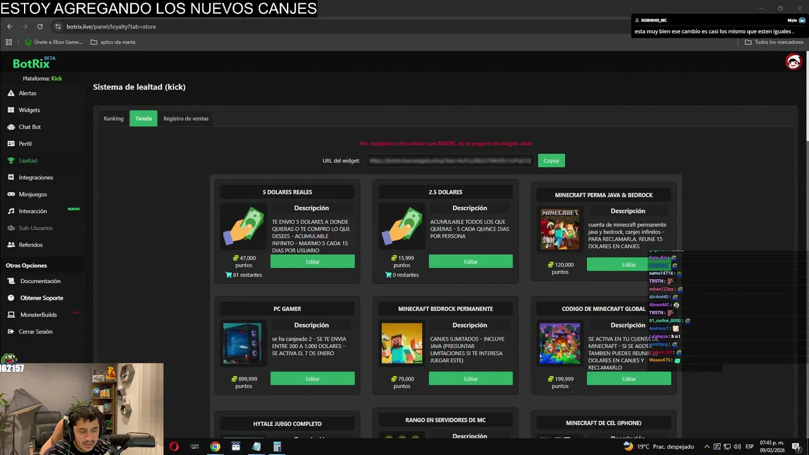Screen dimensions: 809x455
Task: Show hidden system tray icons
Action: pyautogui.click(x=707, y=447)
